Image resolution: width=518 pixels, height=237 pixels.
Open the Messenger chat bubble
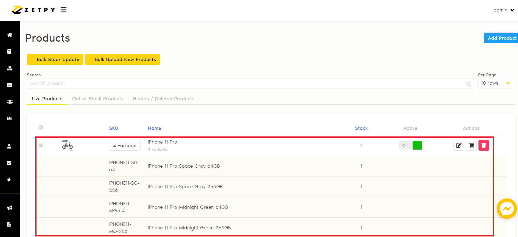coord(507,209)
